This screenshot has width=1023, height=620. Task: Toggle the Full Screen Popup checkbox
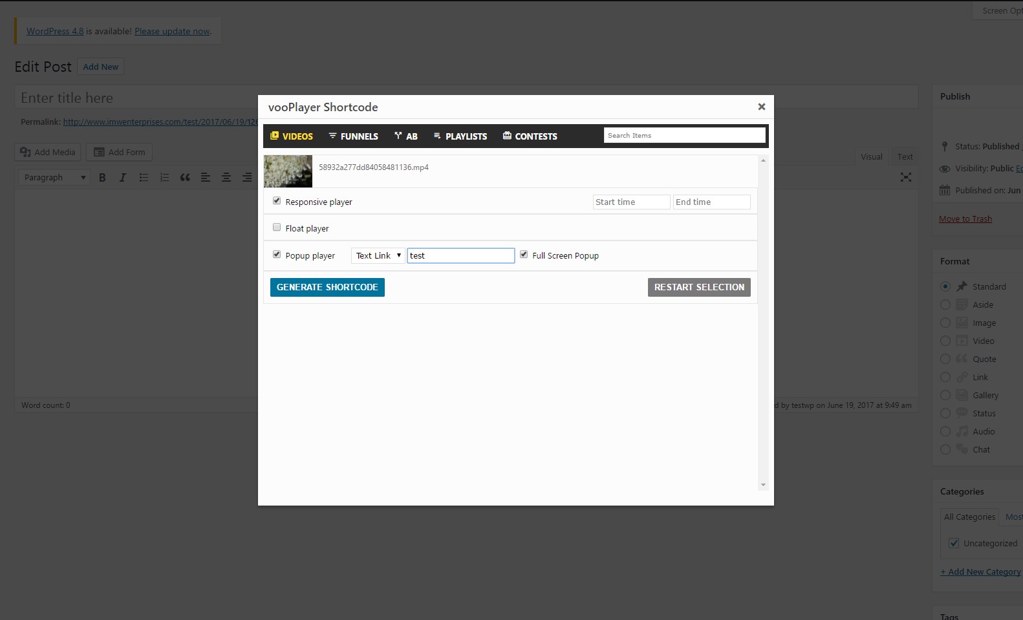(x=524, y=255)
